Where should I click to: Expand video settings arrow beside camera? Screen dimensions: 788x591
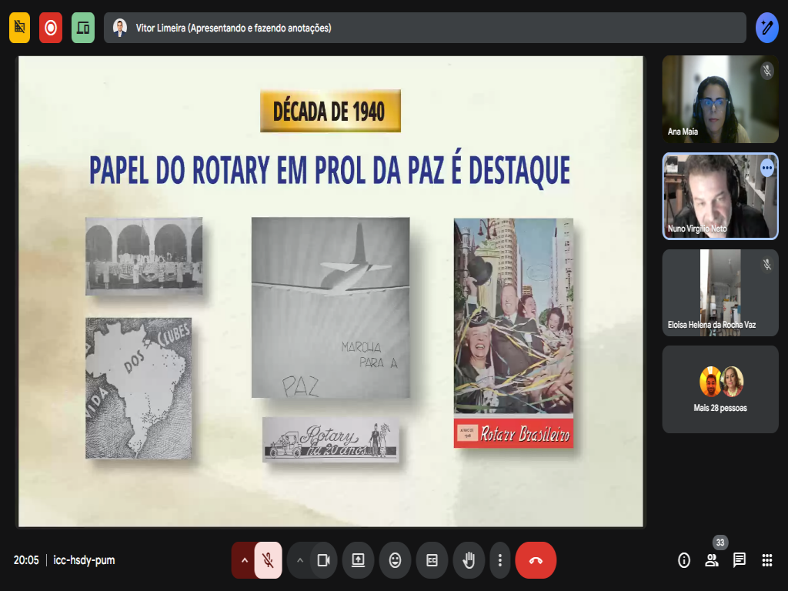point(299,560)
